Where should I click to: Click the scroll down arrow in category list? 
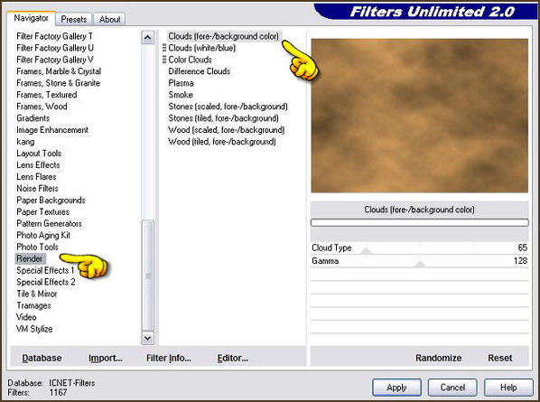click(x=148, y=338)
